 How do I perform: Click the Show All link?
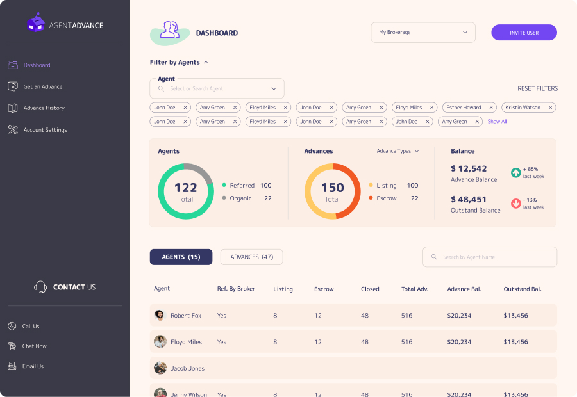498,121
